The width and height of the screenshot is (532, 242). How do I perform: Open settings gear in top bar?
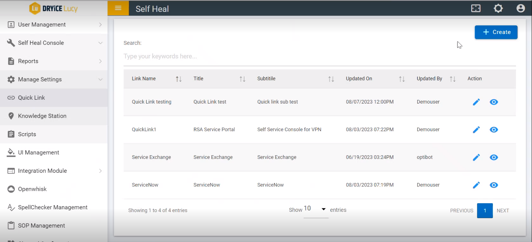[498, 8]
